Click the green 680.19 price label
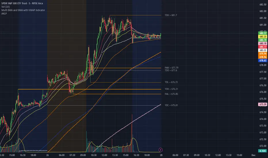This screenshot has height=158, width=268. pos(263,40)
